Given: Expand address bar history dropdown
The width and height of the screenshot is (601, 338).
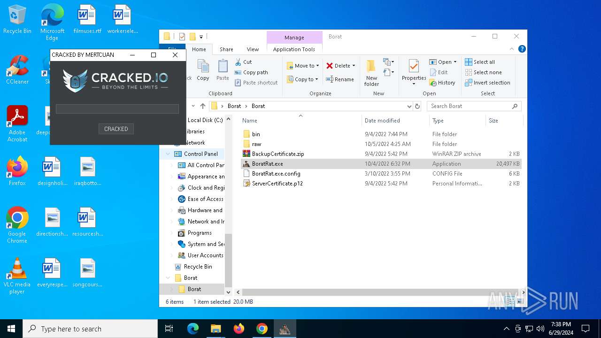Looking at the screenshot, I should pos(409,106).
